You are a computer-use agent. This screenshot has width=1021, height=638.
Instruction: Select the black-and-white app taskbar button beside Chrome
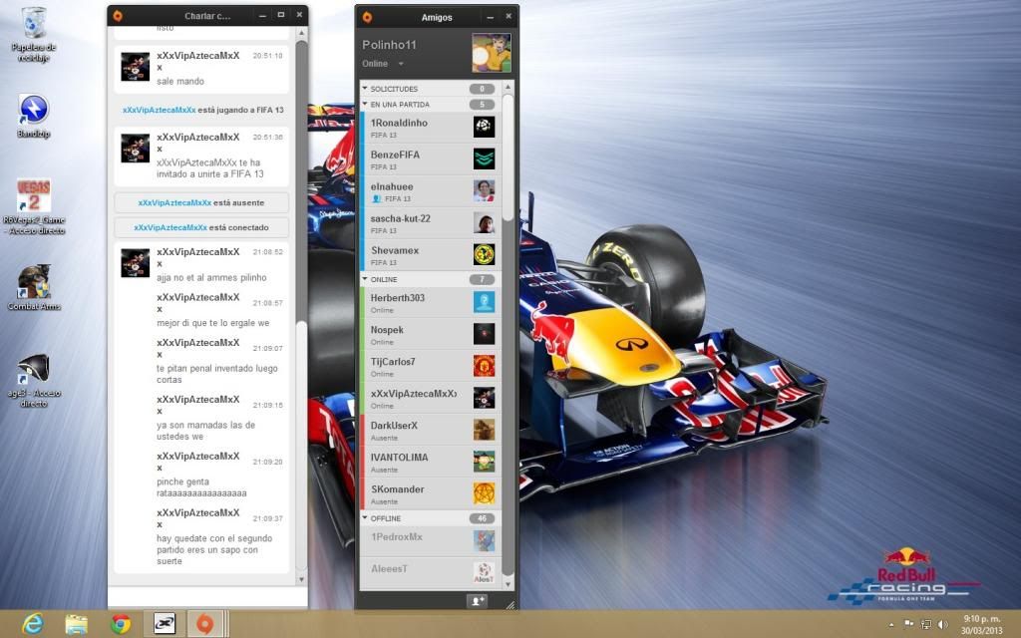pyautogui.click(x=165, y=624)
